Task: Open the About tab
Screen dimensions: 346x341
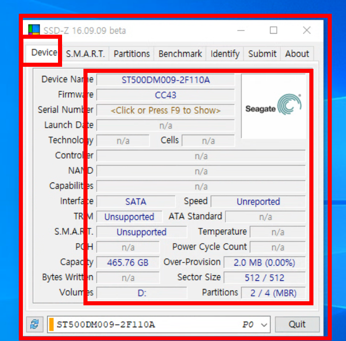Action: (297, 54)
